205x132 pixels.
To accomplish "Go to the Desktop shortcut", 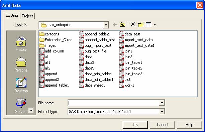I will [x=21, y=85].
